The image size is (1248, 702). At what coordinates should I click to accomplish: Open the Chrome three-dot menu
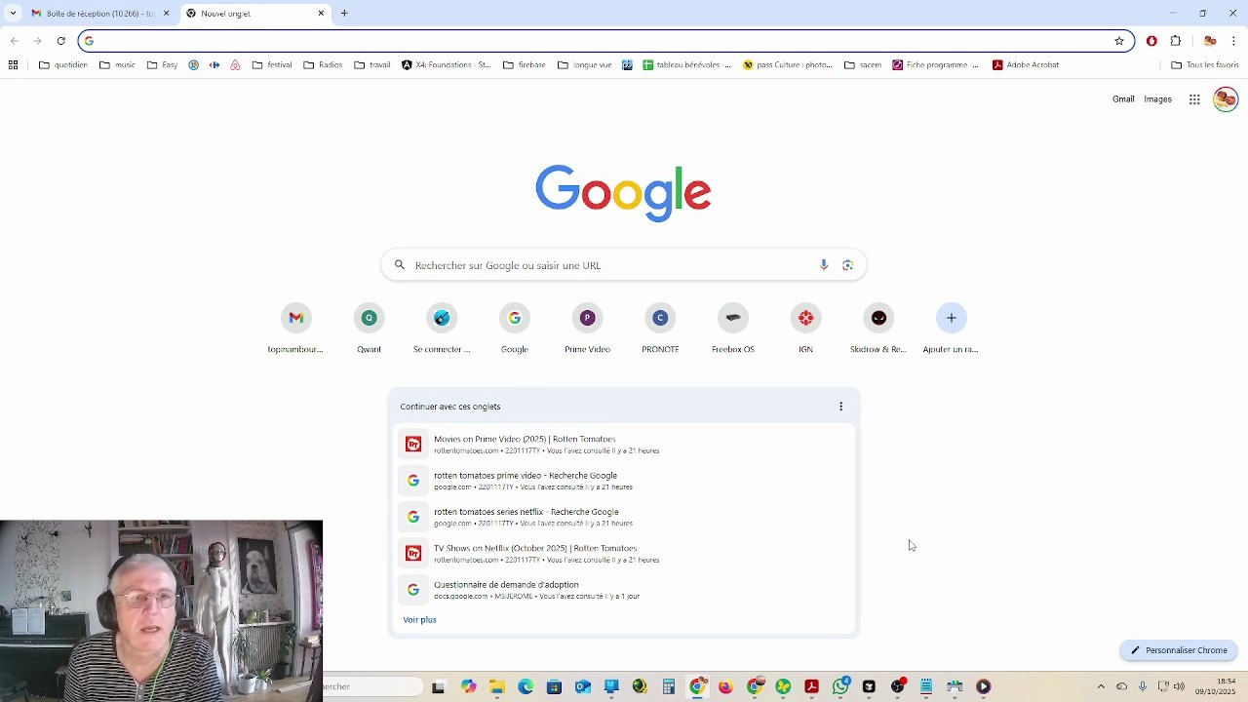pyautogui.click(x=1233, y=41)
